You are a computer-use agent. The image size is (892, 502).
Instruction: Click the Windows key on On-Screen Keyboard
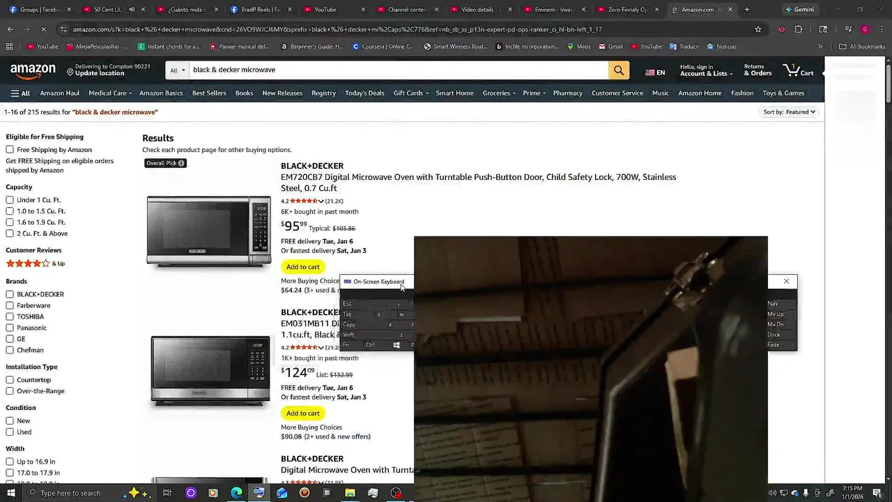pyautogui.click(x=397, y=345)
